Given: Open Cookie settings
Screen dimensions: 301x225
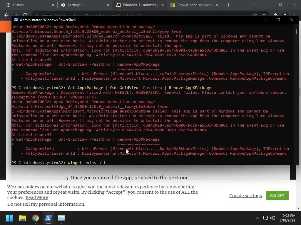Looking at the screenshot, I should [245, 195].
